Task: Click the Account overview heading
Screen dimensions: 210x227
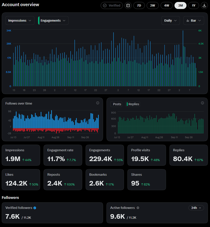Action: [20, 5]
